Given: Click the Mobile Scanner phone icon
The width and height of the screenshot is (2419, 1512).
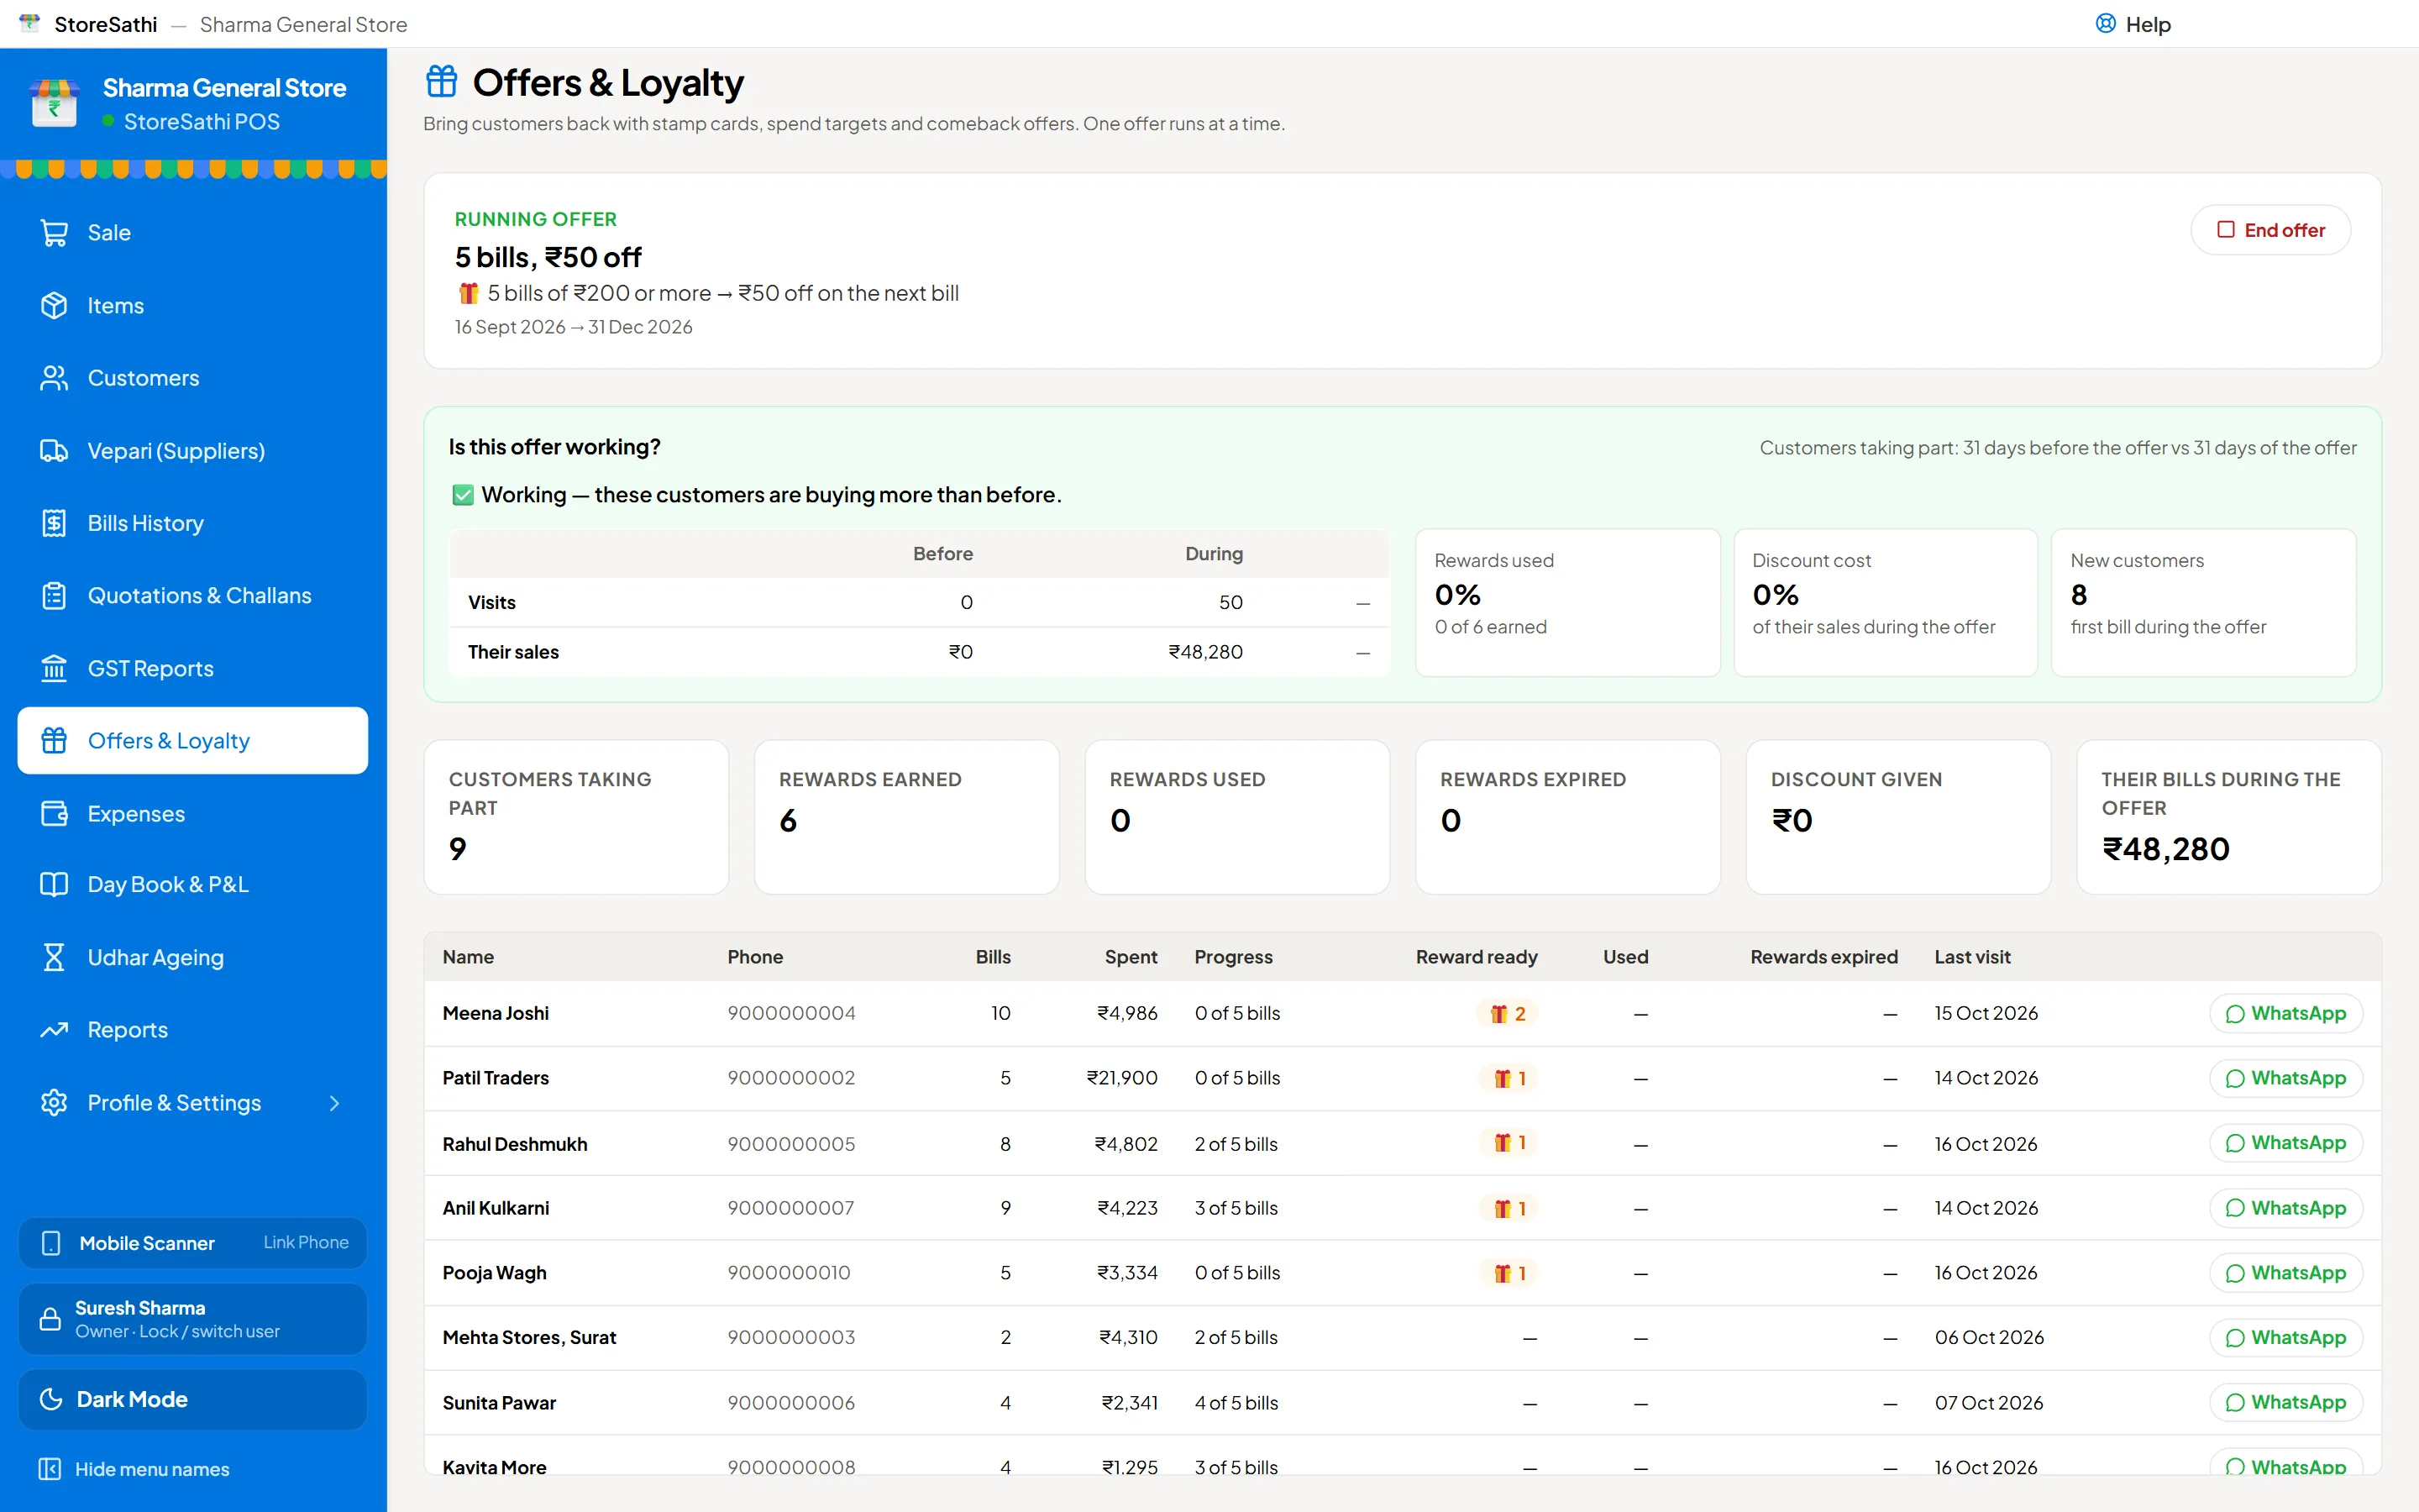Looking at the screenshot, I should click(51, 1243).
